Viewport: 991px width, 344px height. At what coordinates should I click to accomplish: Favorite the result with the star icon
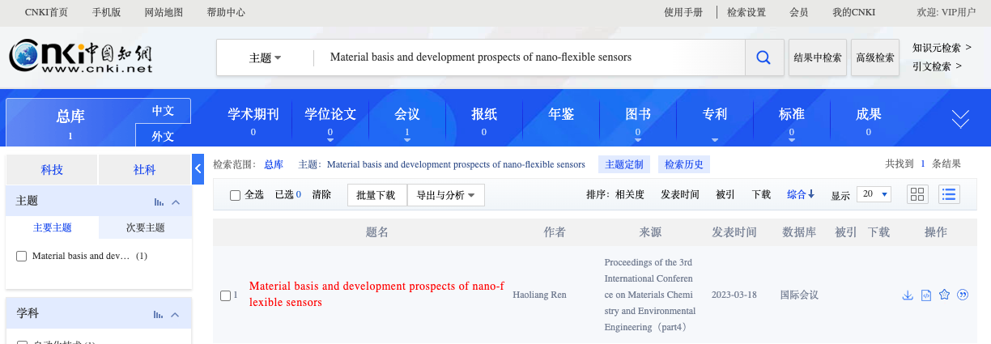coord(944,295)
